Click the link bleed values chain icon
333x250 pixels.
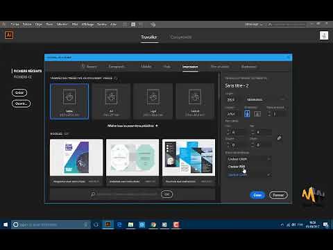pos(280,138)
